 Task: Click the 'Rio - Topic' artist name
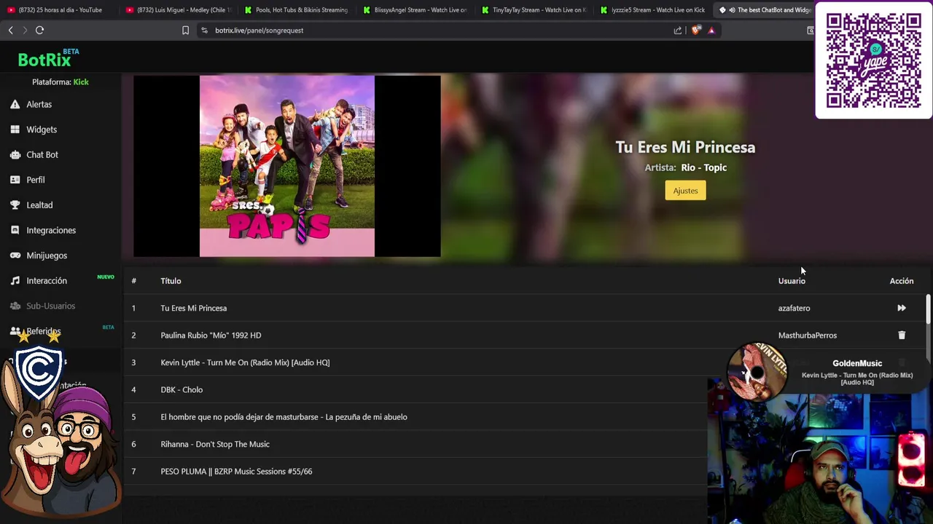pos(703,167)
